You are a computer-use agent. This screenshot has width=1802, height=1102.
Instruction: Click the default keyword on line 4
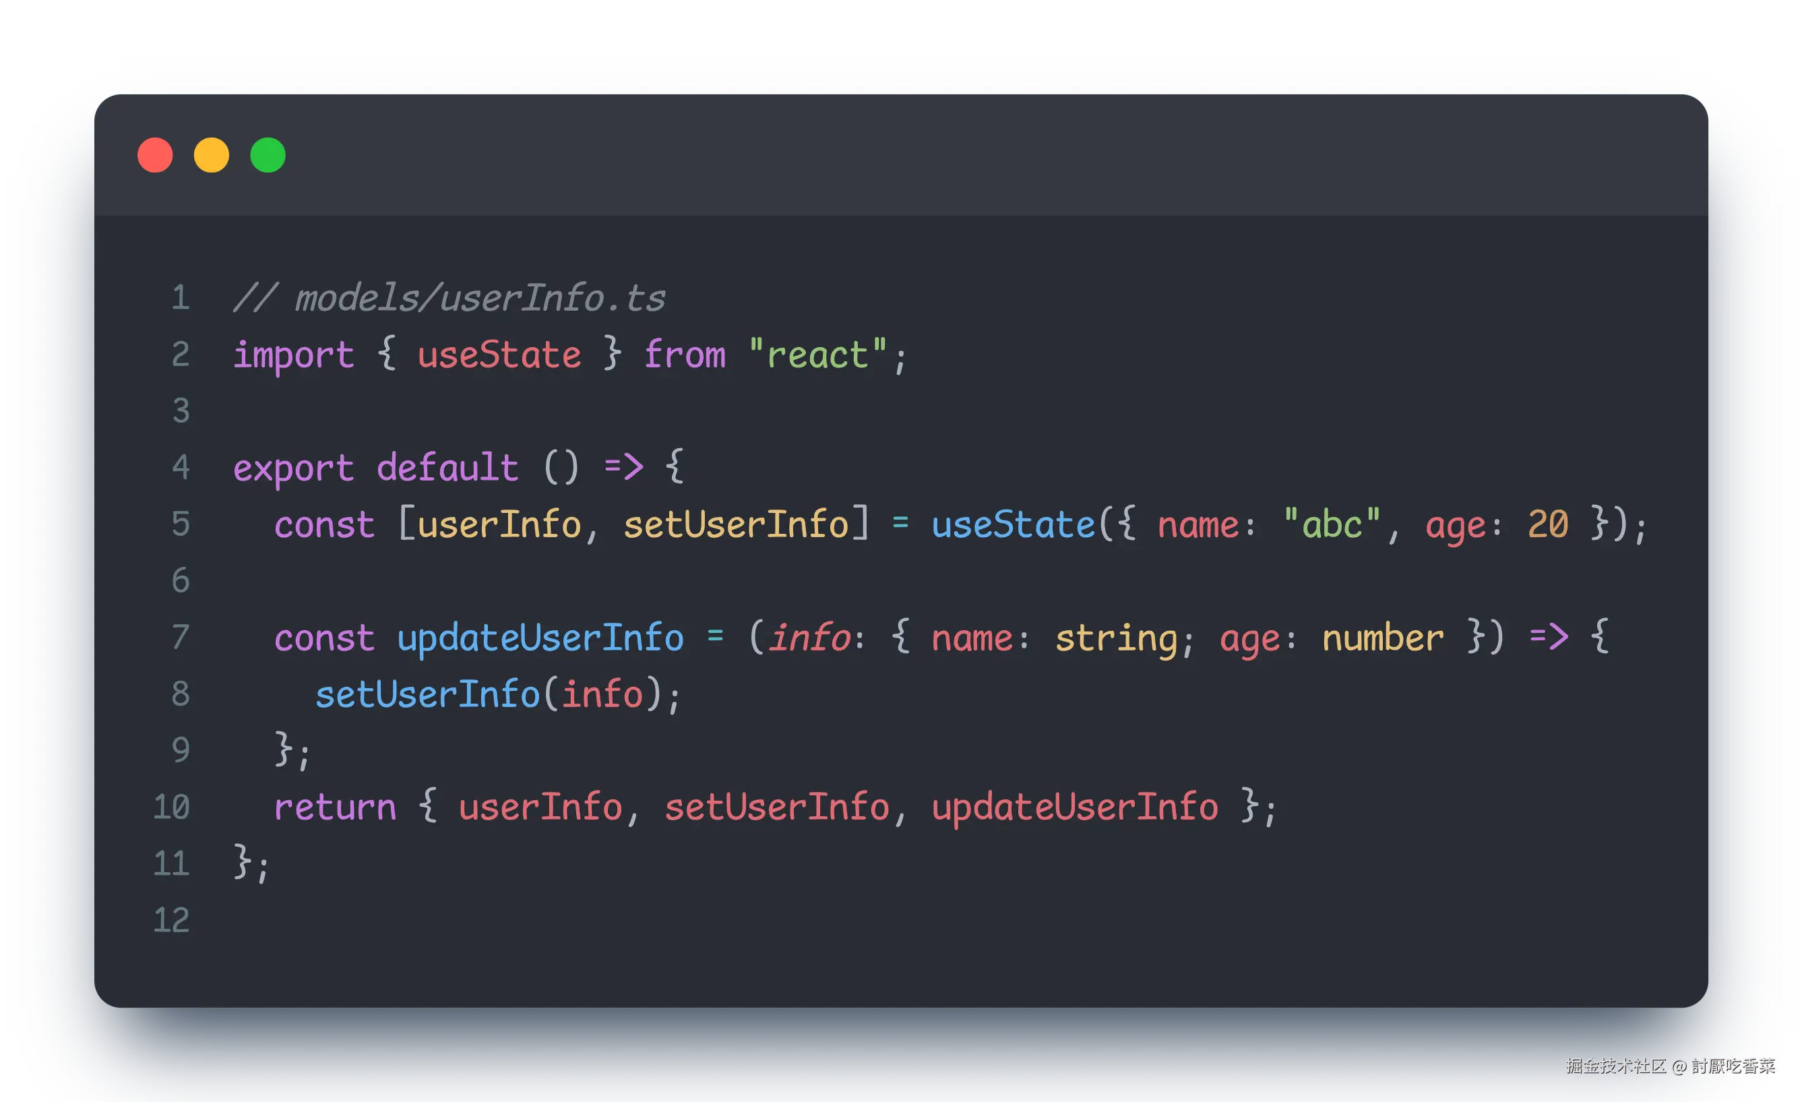447,468
